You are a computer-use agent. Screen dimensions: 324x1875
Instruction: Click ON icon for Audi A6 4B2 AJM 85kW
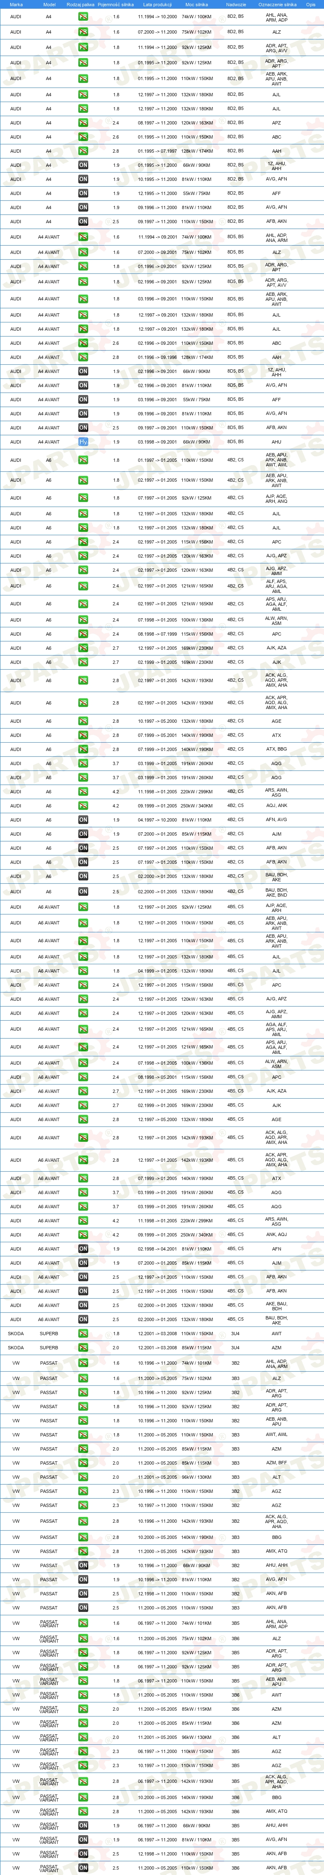point(83,834)
